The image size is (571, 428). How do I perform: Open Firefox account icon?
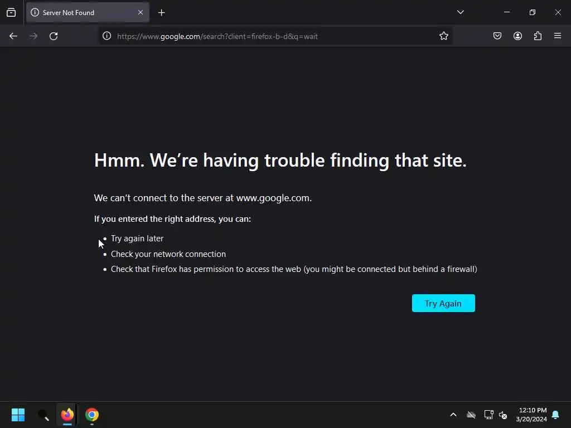517,36
